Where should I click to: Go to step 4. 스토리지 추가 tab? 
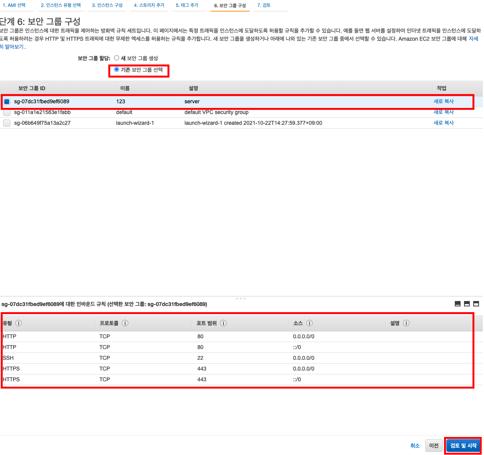pos(149,5)
